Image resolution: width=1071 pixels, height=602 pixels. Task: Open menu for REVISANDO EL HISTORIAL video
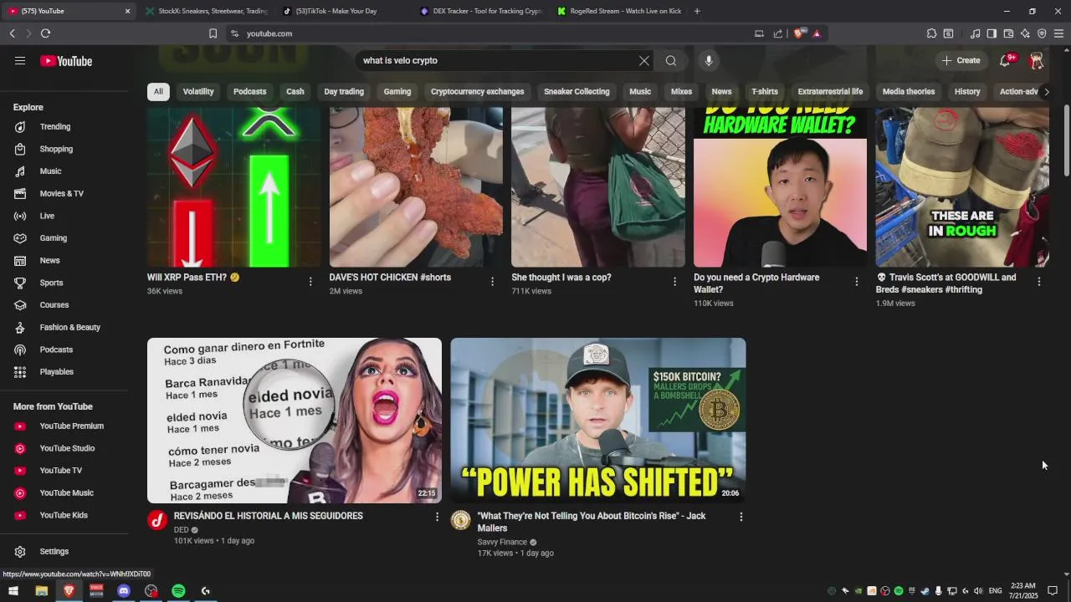pos(436,517)
